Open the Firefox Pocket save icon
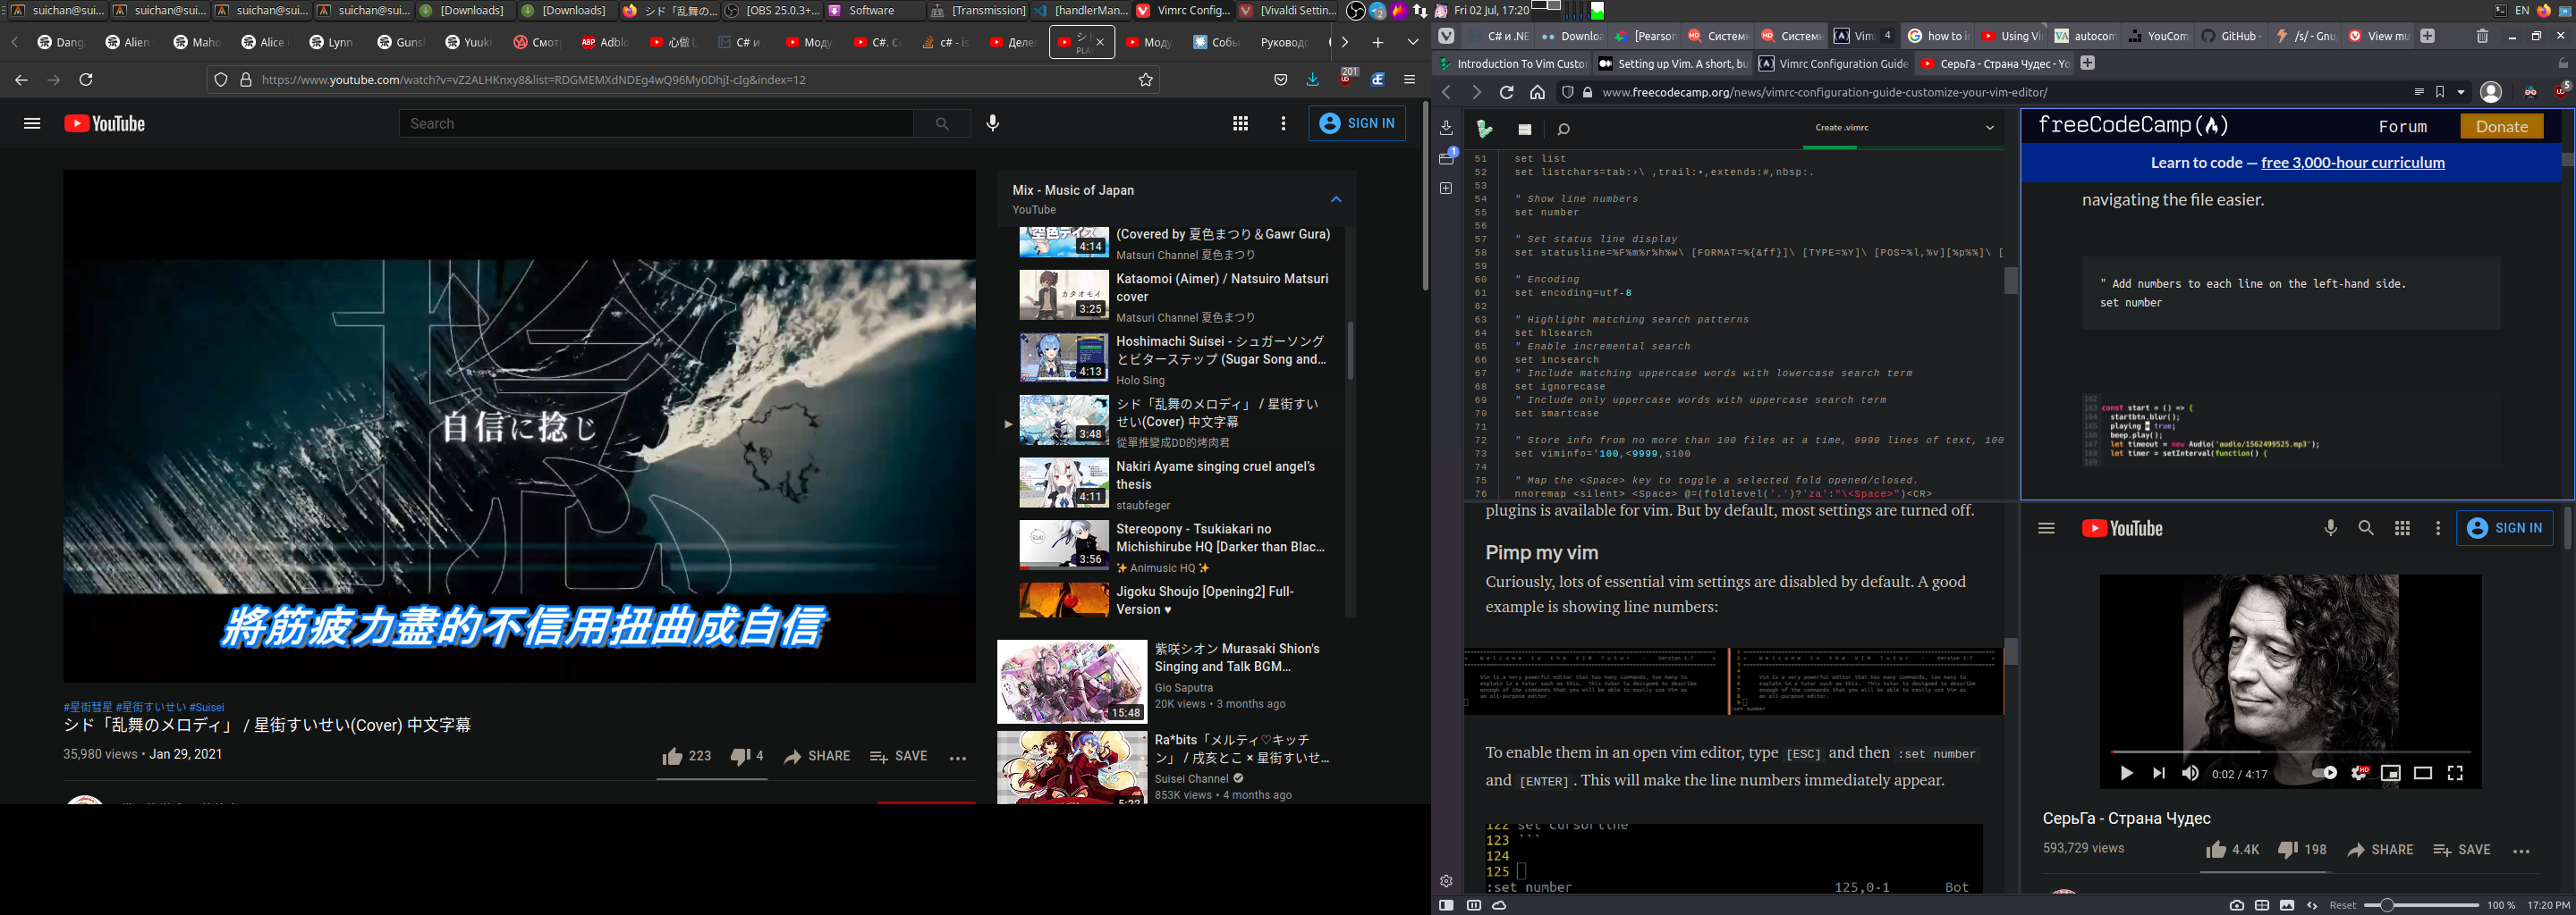Image resolution: width=2576 pixels, height=915 pixels. [1280, 80]
